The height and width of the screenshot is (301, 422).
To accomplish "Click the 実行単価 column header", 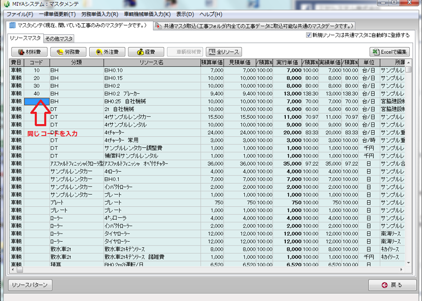I will tap(287, 62).
